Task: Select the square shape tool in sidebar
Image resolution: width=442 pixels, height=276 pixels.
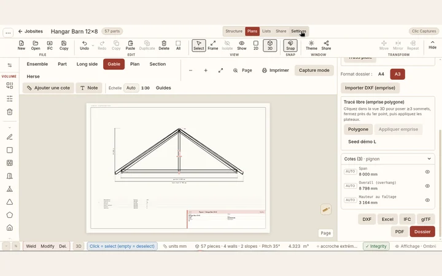Action: 10,150
